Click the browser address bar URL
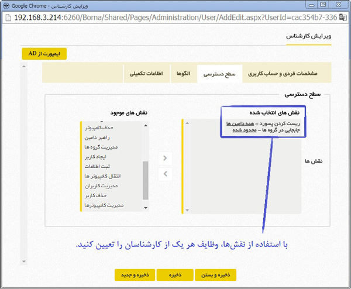 (x=175, y=18)
